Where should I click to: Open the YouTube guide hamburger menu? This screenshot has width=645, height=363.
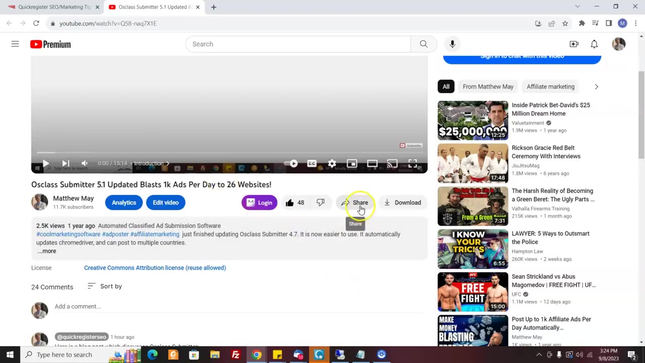(15, 44)
